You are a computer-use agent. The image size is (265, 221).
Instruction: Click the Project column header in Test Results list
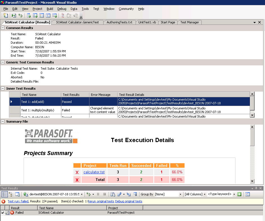(x=125, y=208)
